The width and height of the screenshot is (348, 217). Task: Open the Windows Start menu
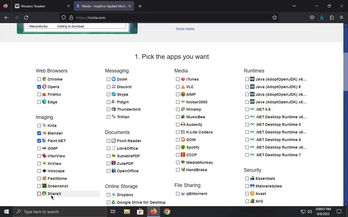pyautogui.click(x=7, y=212)
